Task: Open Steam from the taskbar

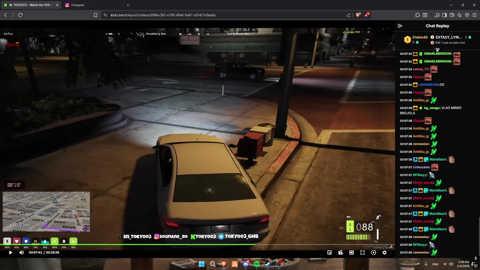Action: tap(268, 264)
